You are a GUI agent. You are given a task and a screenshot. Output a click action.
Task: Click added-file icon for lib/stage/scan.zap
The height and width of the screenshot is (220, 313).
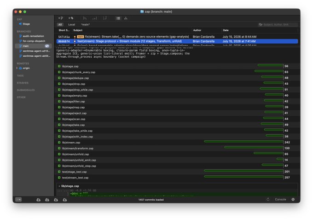pos(59,119)
